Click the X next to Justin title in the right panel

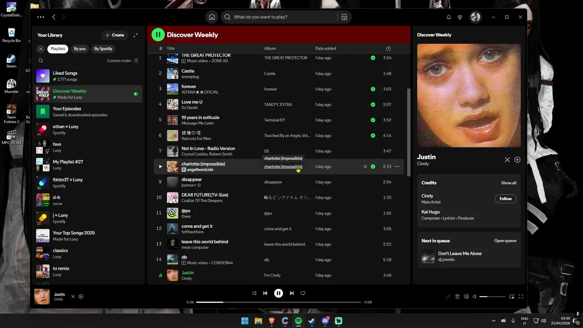tap(507, 160)
